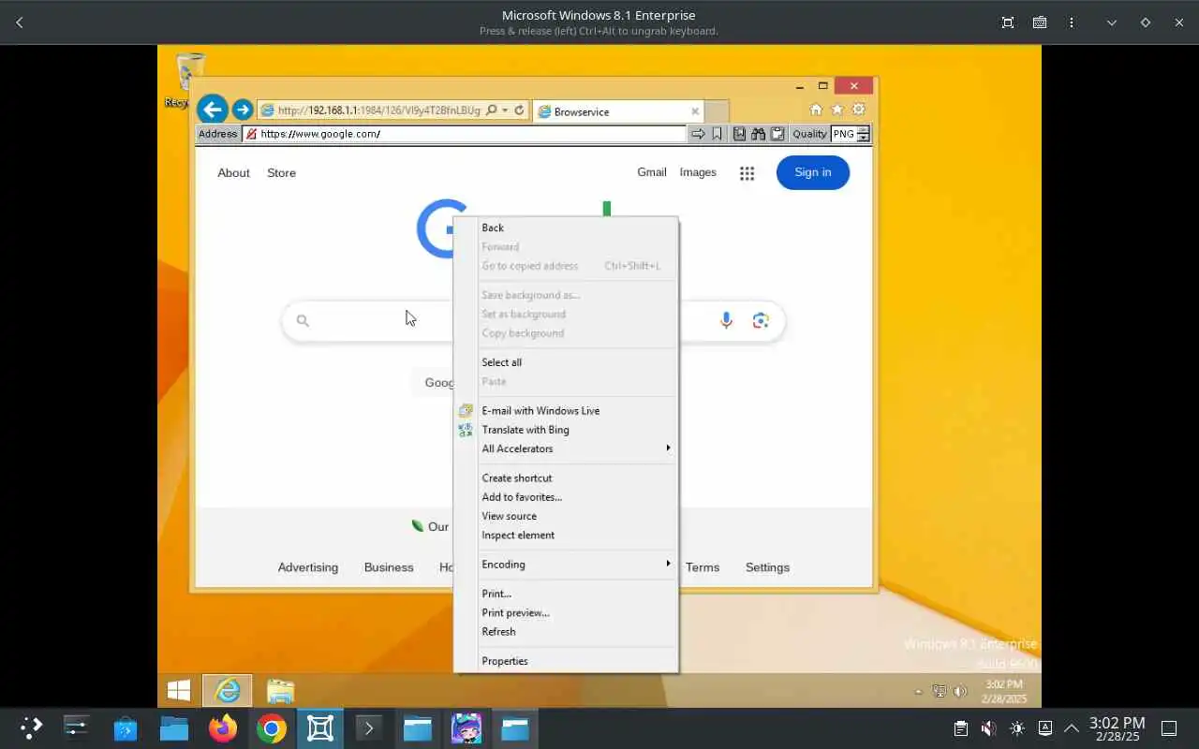Click the Browservice find binoculars icon
This screenshot has width=1199, height=749.
point(758,134)
